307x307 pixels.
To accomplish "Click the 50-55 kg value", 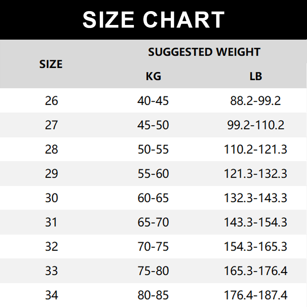I will point(153,149).
